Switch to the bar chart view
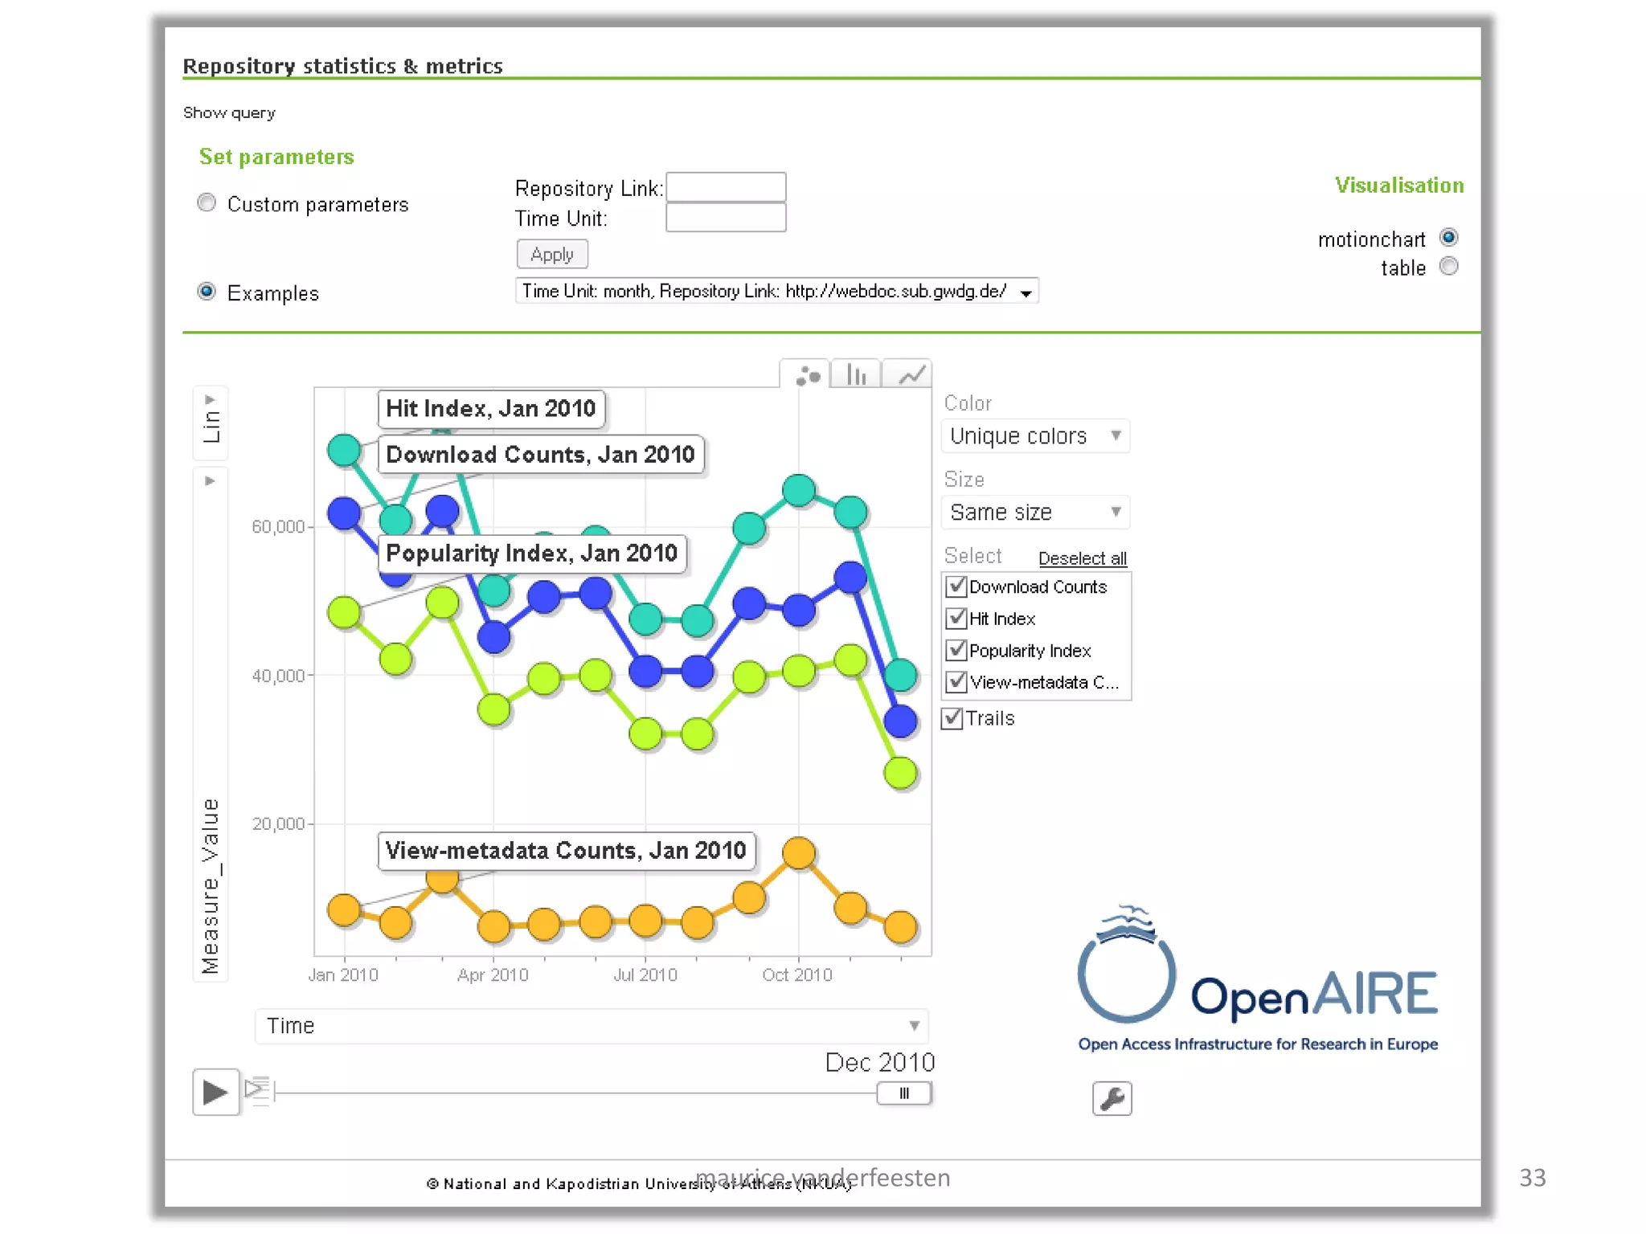 click(x=857, y=375)
